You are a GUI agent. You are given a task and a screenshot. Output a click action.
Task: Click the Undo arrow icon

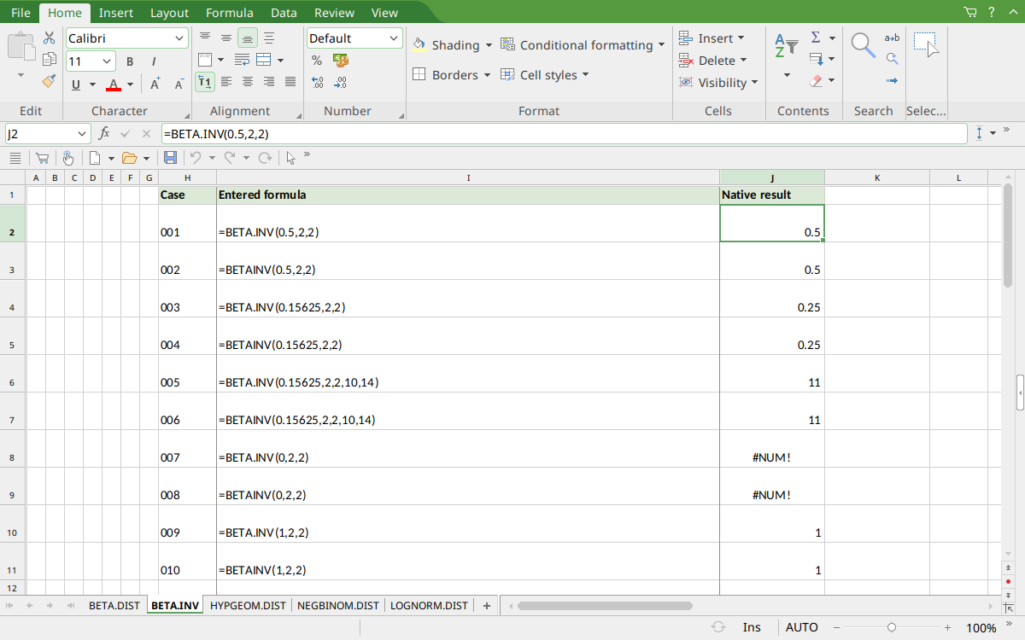coord(196,158)
